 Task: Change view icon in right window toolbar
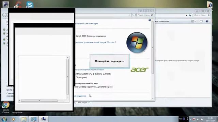coord(192,21)
